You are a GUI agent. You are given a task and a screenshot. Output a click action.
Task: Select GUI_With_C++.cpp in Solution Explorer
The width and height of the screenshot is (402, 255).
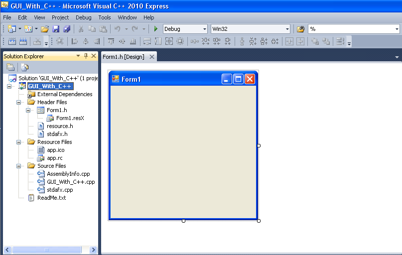tap(70, 182)
